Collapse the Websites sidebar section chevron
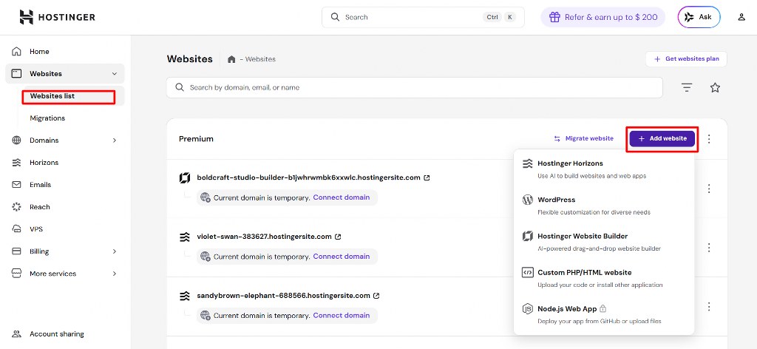The width and height of the screenshot is (757, 349). click(x=115, y=73)
